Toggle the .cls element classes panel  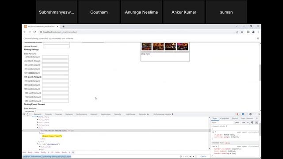[243, 123]
